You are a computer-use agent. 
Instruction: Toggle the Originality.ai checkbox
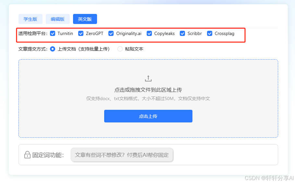coord(111,34)
